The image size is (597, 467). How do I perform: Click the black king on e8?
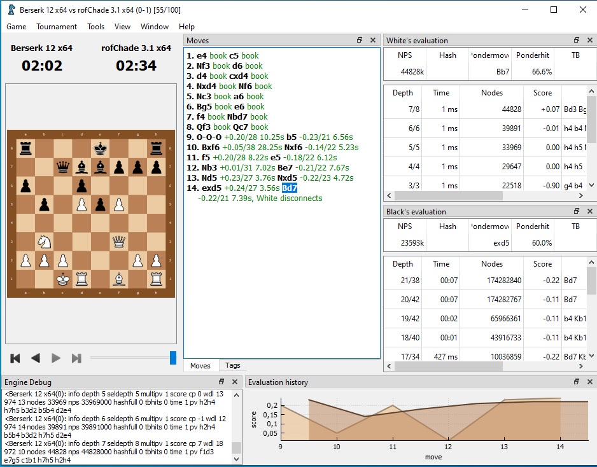[x=100, y=148]
